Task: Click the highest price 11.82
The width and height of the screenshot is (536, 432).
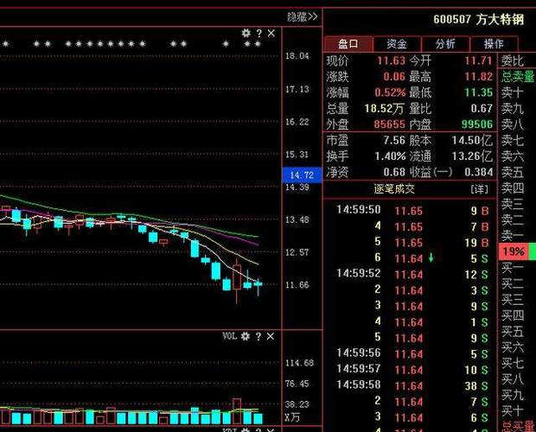Action: [x=478, y=77]
